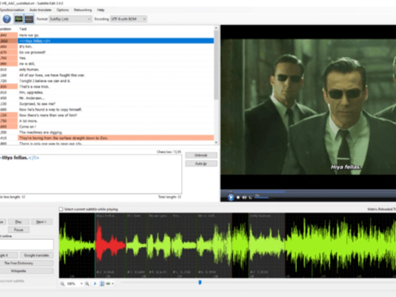Play from the waveform toolbar
This screenshot has height=297, width=396.
[95, 284]
